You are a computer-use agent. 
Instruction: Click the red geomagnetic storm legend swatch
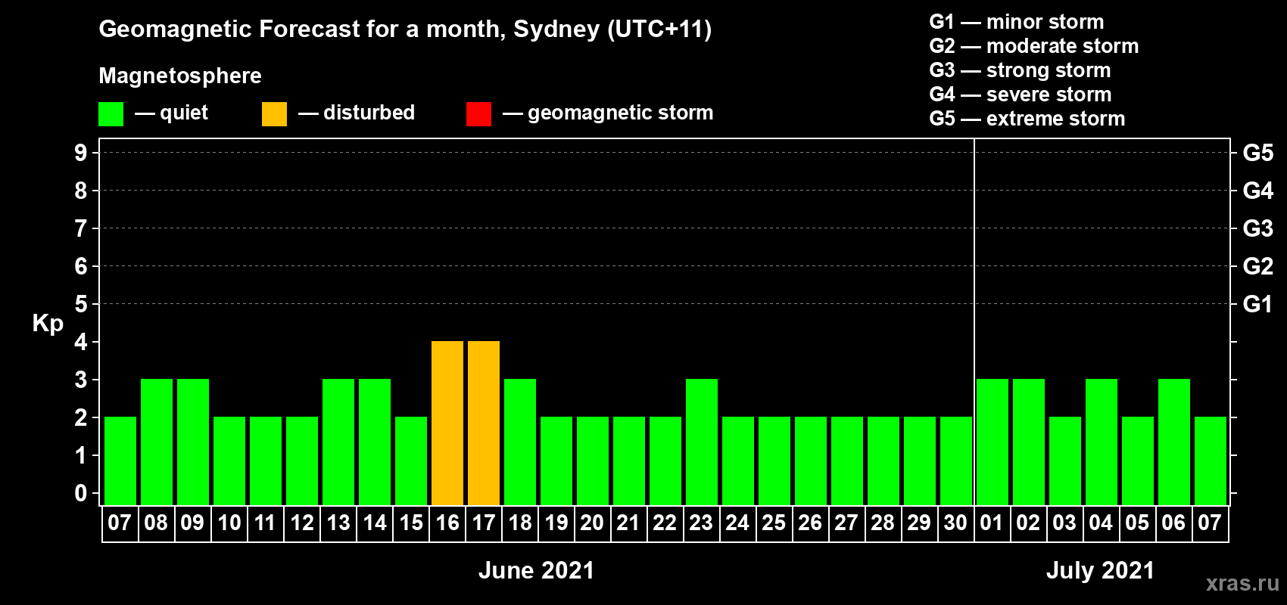pyautogui.click(x=478, y=114)
